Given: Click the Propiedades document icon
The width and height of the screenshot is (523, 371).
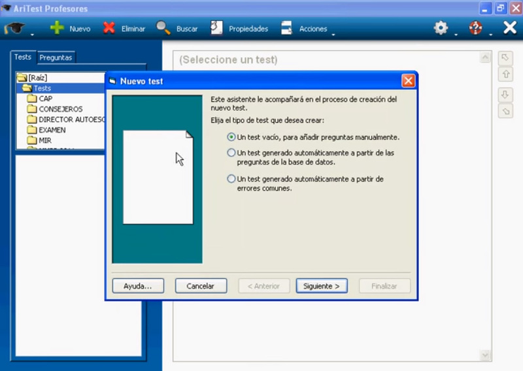Looking at the screenshot, I should pyautogui.click(x=216, y=28).
